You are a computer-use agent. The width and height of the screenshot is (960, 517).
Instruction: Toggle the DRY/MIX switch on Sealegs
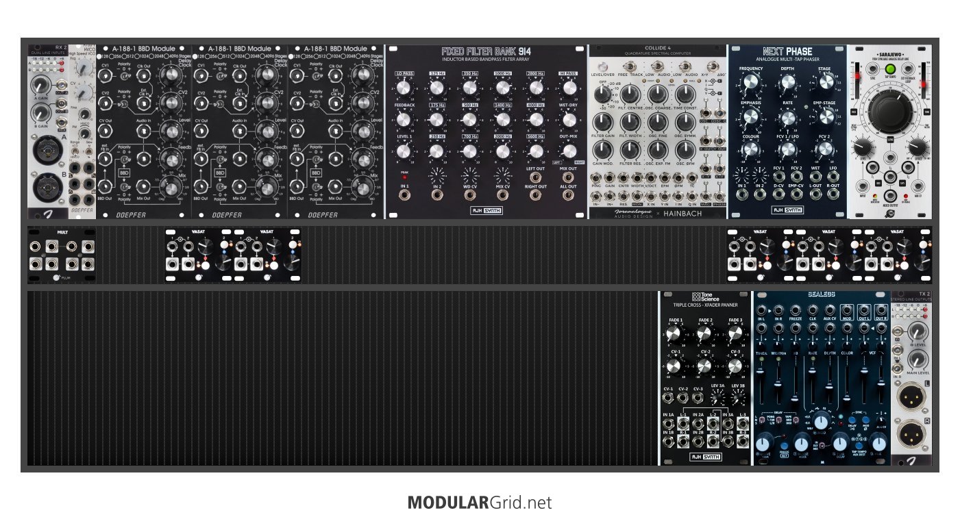click(822, 445)
